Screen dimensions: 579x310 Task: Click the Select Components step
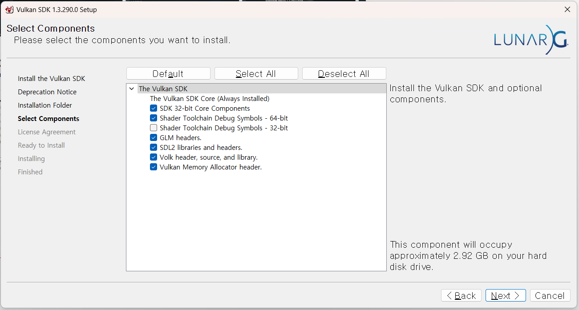pos(49,118)
